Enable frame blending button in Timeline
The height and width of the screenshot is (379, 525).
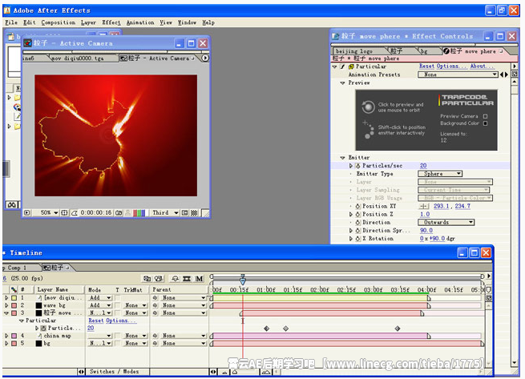tap(187, 278)
